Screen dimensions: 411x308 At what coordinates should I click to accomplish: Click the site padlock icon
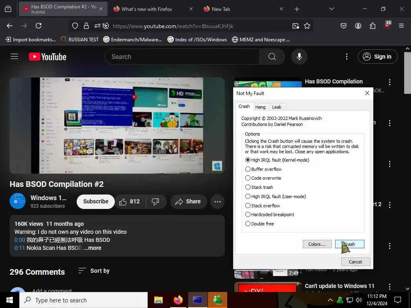tap(86, 26)
